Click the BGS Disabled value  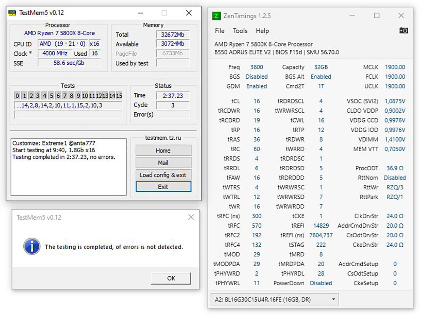click(x=256, y=77)
